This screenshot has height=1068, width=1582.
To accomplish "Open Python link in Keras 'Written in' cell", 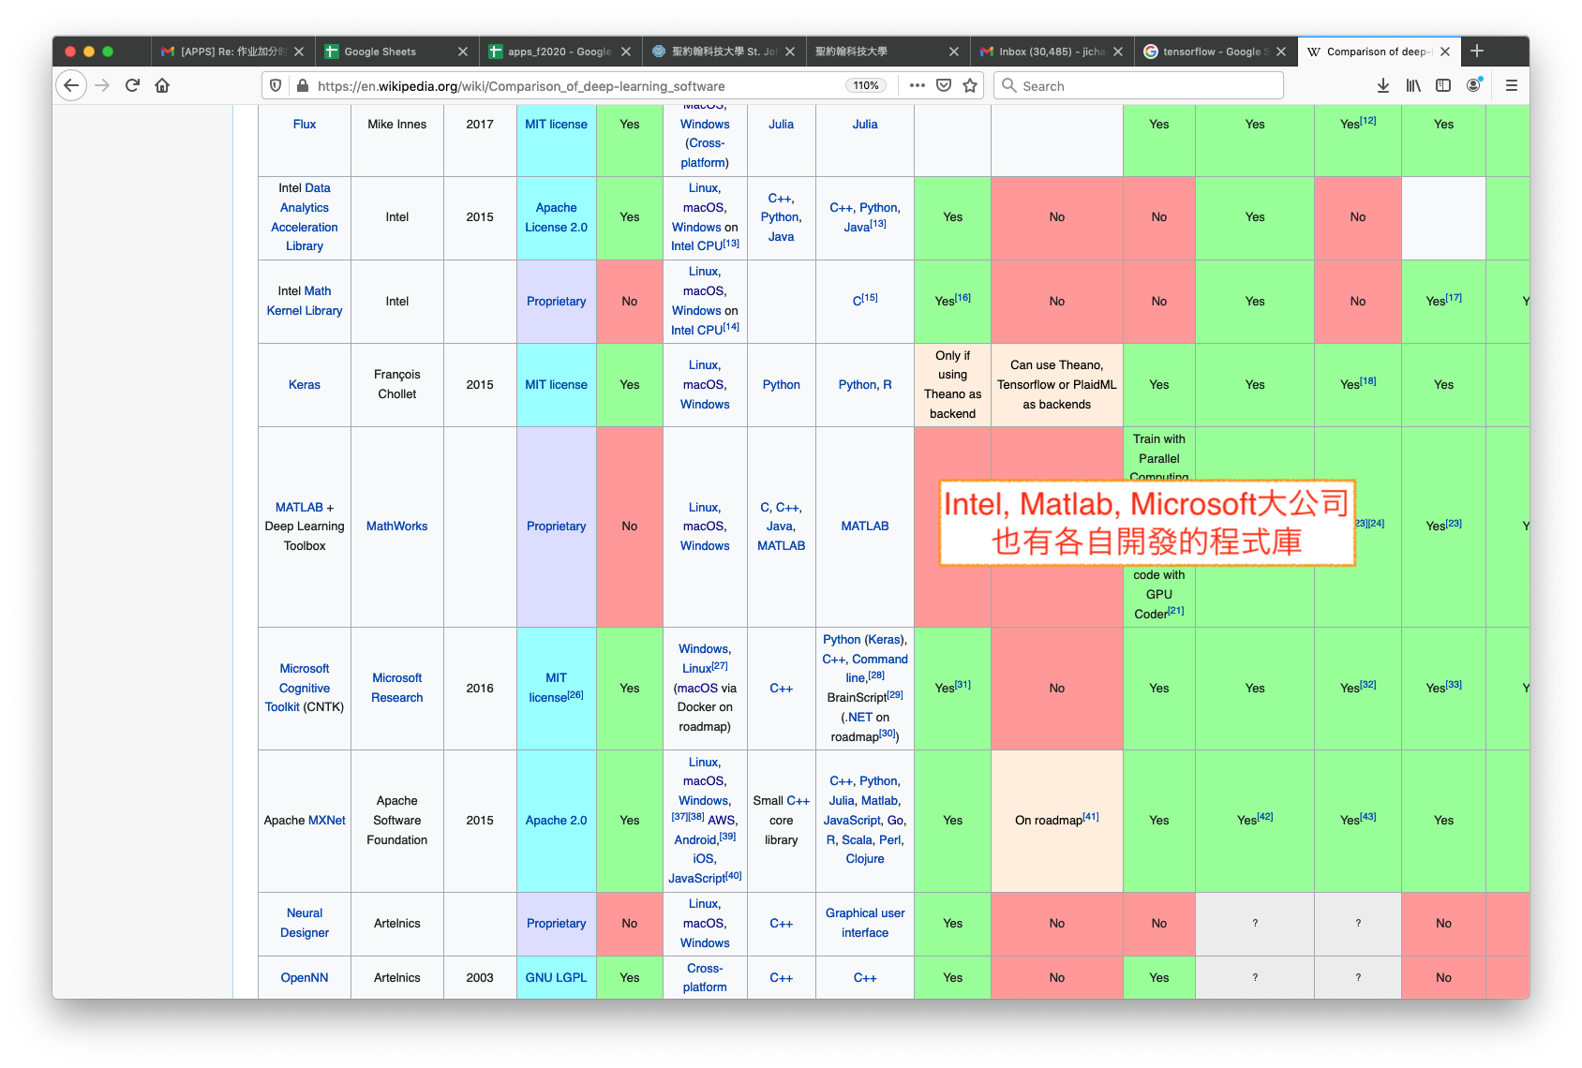I will [x=781, y=384].
